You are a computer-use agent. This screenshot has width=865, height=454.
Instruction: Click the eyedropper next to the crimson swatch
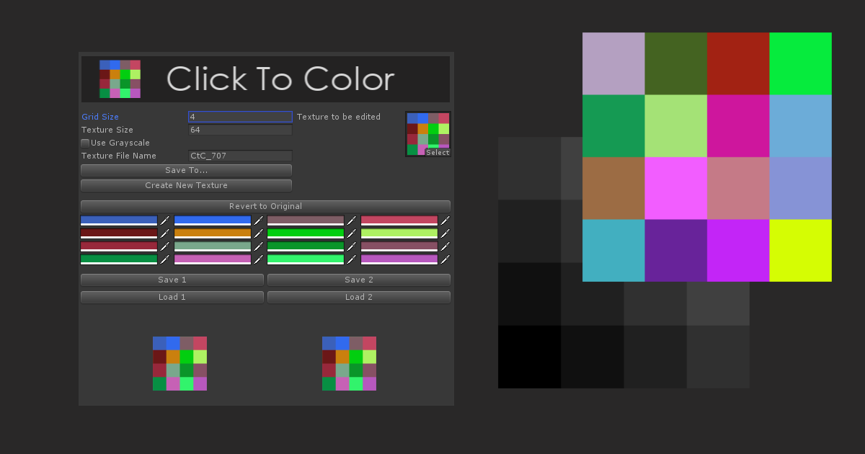pos(445,220)
